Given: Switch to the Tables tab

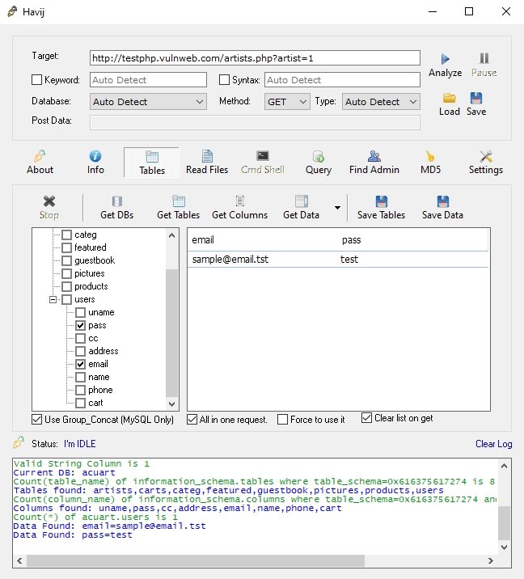Looking at the screenshot, I should tap(152, 163).
